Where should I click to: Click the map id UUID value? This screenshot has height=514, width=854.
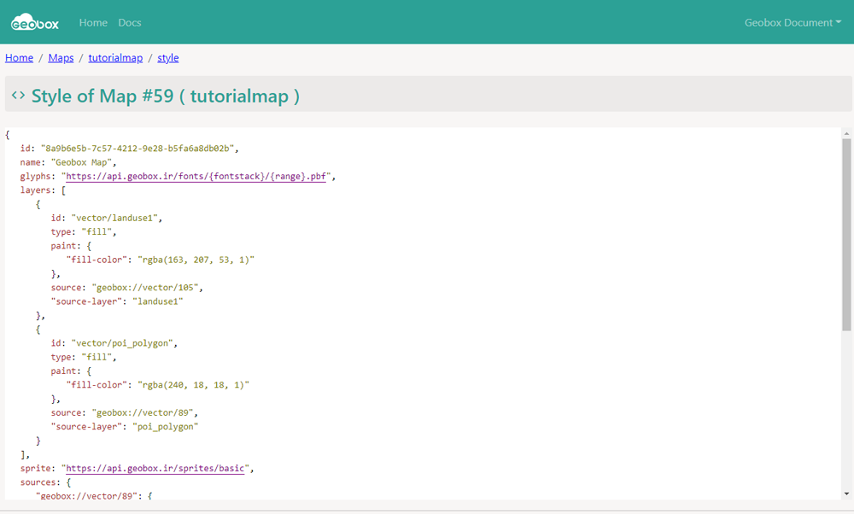(138, 149)
